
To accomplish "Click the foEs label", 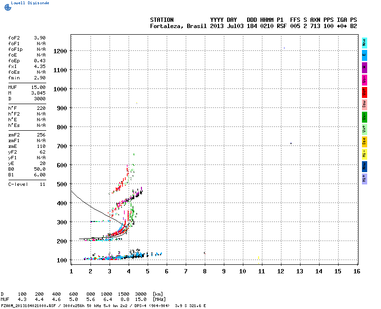I will pos(14,72).
